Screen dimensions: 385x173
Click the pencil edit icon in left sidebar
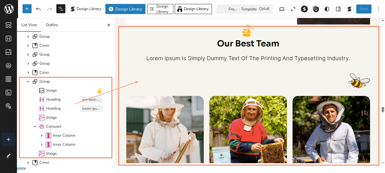pos(8,156)
